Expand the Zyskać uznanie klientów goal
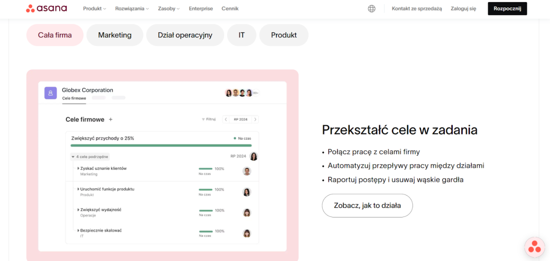Image resolution: width=550 pixels, height=261 pixels. [78, 169]
